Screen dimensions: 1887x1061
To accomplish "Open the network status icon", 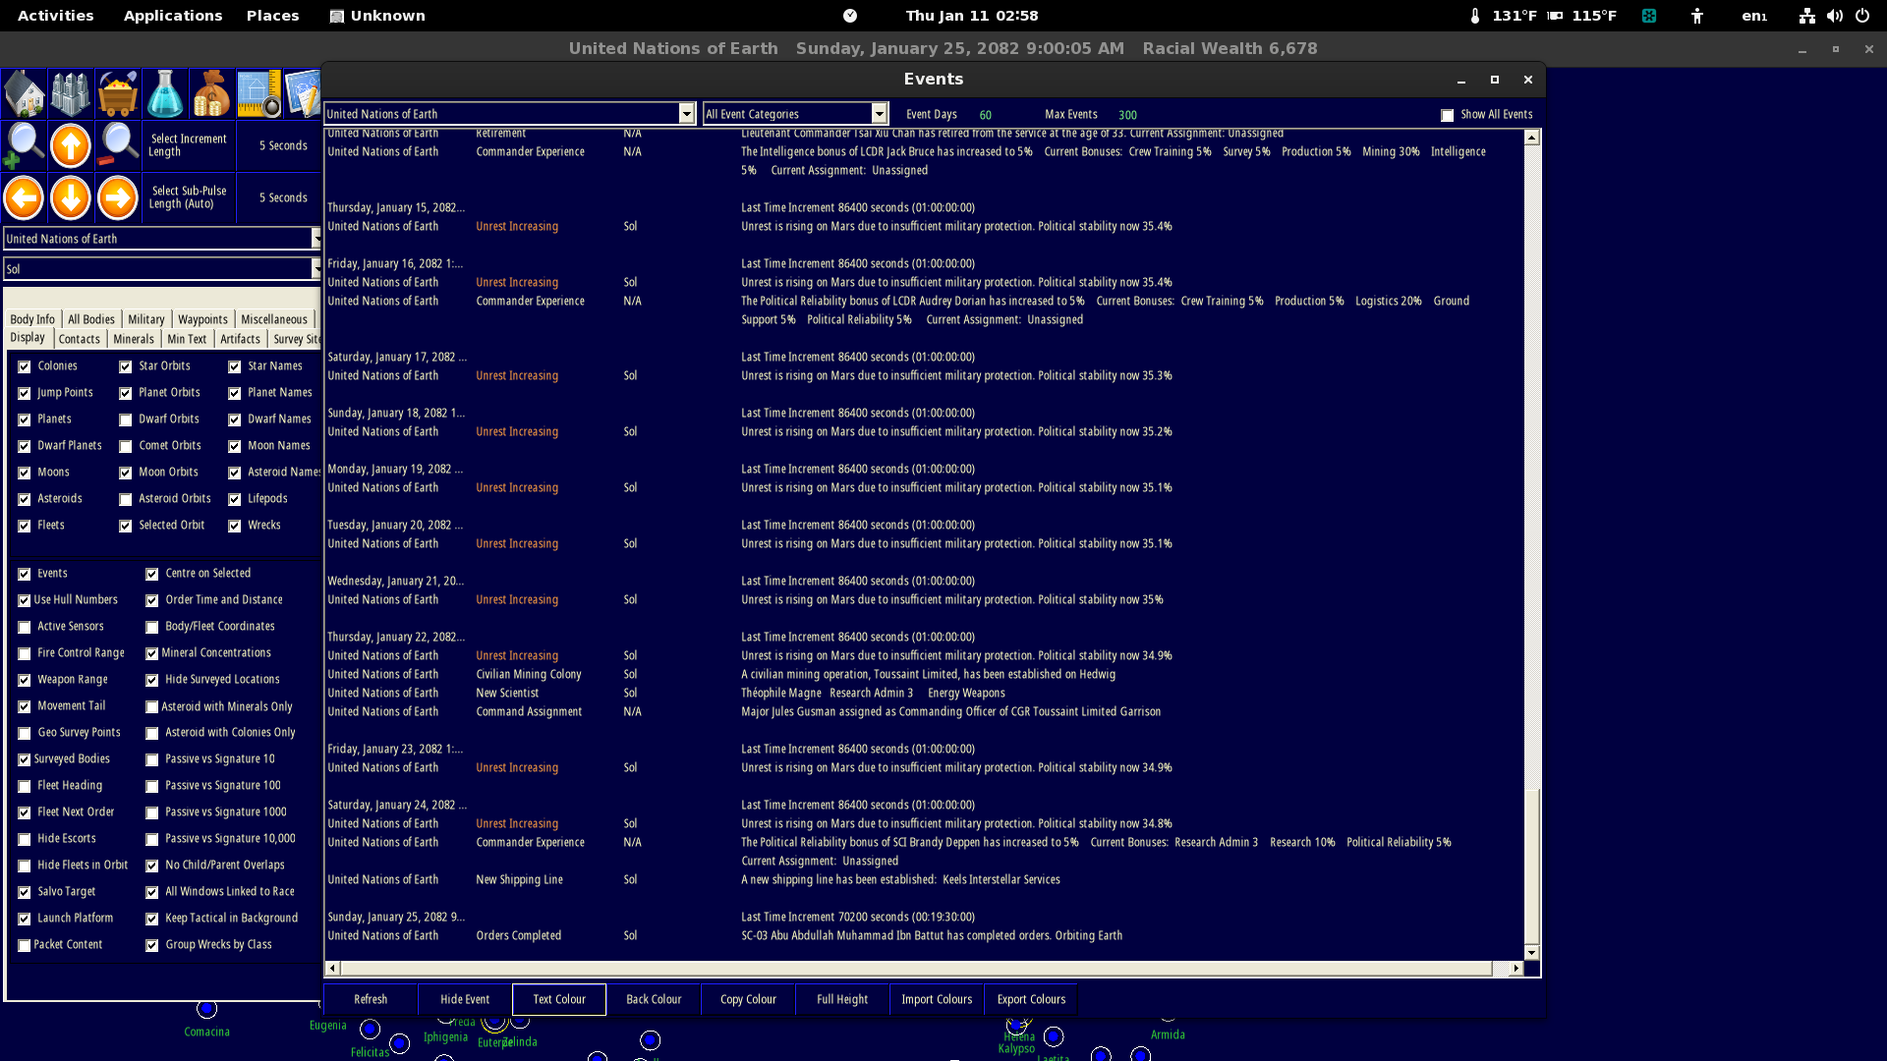I will 1806,16.
